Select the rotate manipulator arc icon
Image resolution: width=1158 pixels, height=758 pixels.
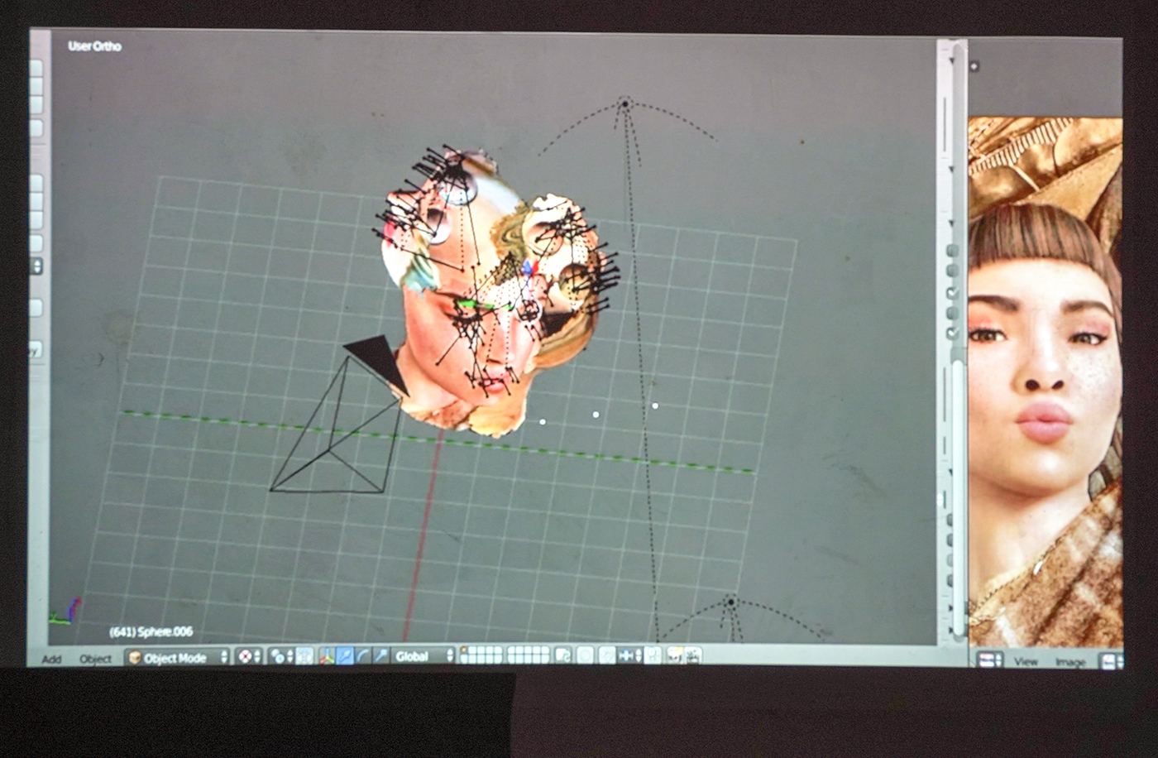coord(363,656)
